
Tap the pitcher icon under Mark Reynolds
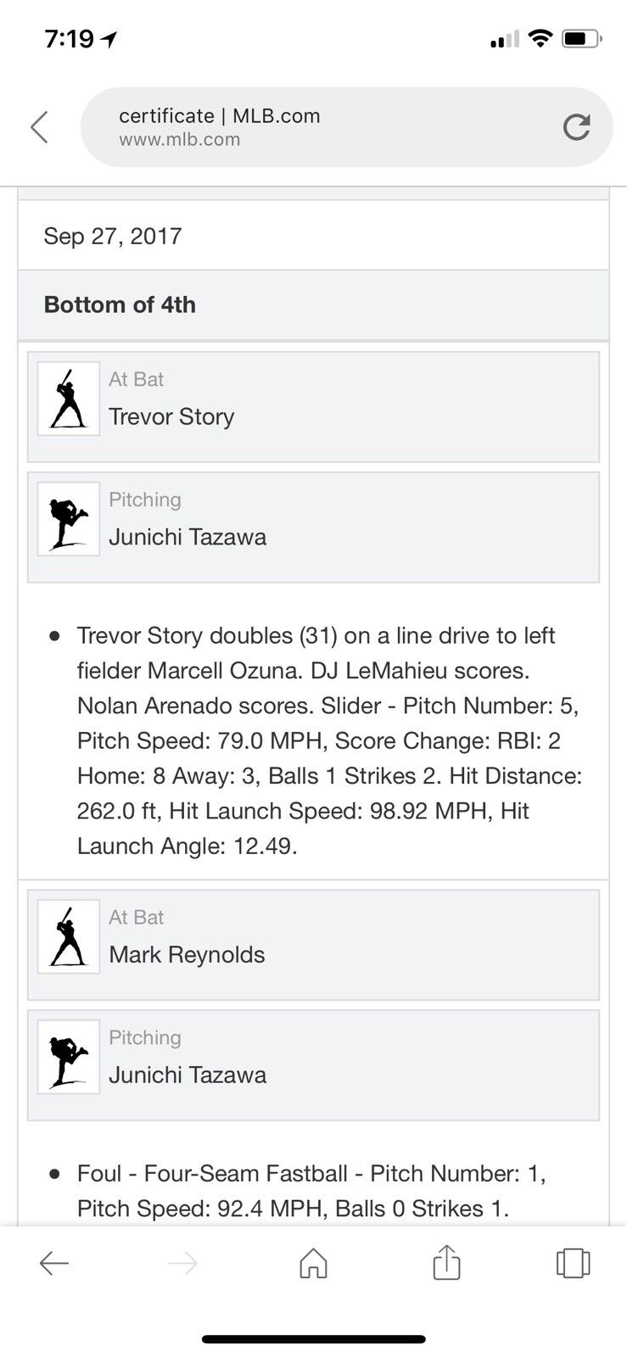click(x=69, y=1057)
